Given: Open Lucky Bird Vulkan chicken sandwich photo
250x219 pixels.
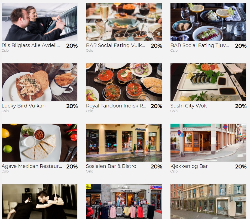Looking at the screenshot, I should click(x=39, y=82).
